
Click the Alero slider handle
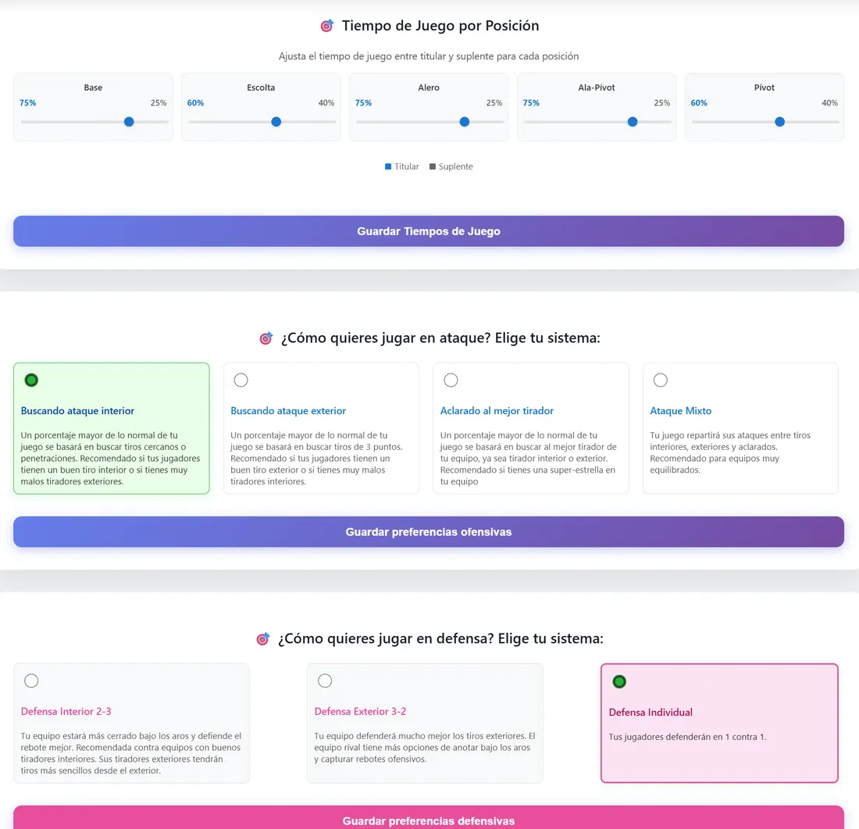click(465, 122)
